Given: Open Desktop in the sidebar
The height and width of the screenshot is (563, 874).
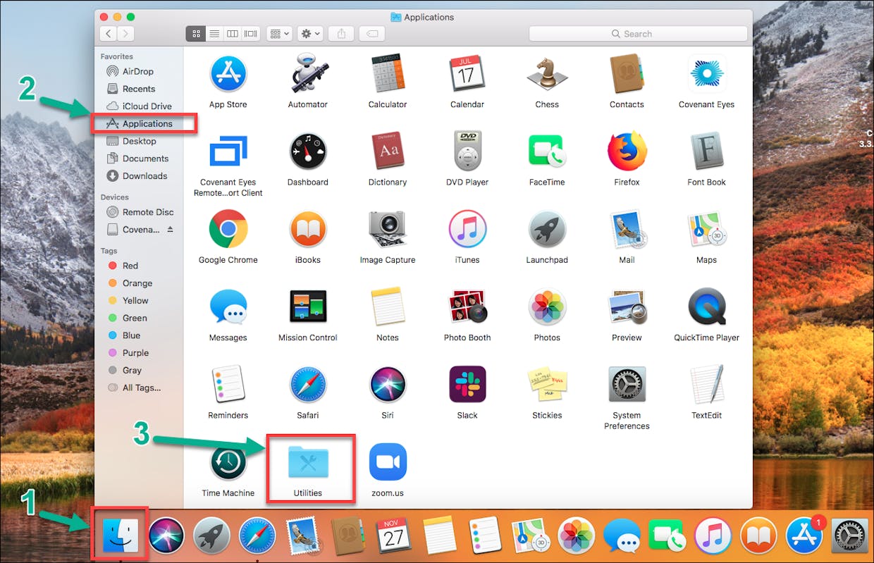Looking at the screenshot, I should [x=139, y=141].
